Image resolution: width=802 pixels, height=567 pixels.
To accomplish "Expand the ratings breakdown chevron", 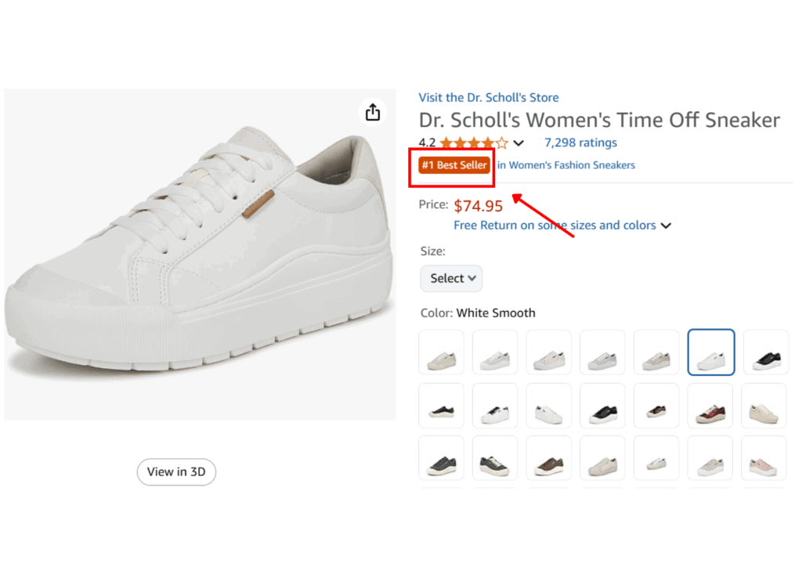I will click(518, 143).
